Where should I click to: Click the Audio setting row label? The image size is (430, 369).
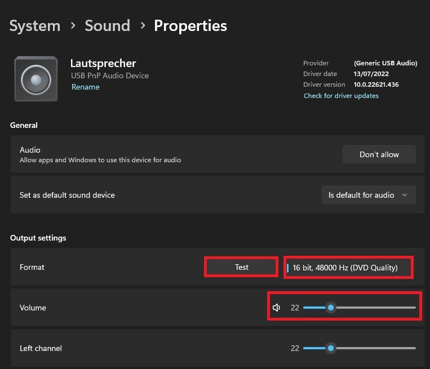[30, 150]
